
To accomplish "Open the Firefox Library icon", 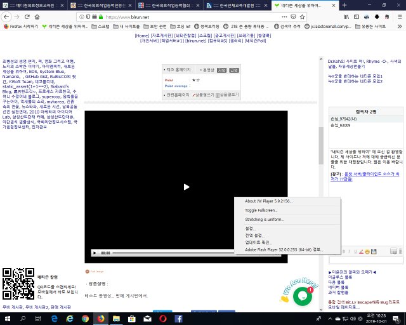I will point(346,17).
